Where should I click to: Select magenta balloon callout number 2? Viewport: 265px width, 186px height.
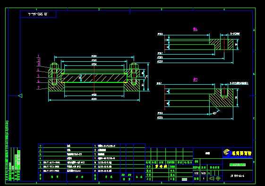point(39,60)
